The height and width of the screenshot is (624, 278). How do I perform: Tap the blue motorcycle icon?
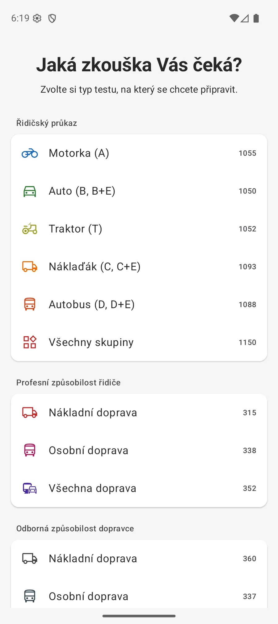click(x=30, y=153)
